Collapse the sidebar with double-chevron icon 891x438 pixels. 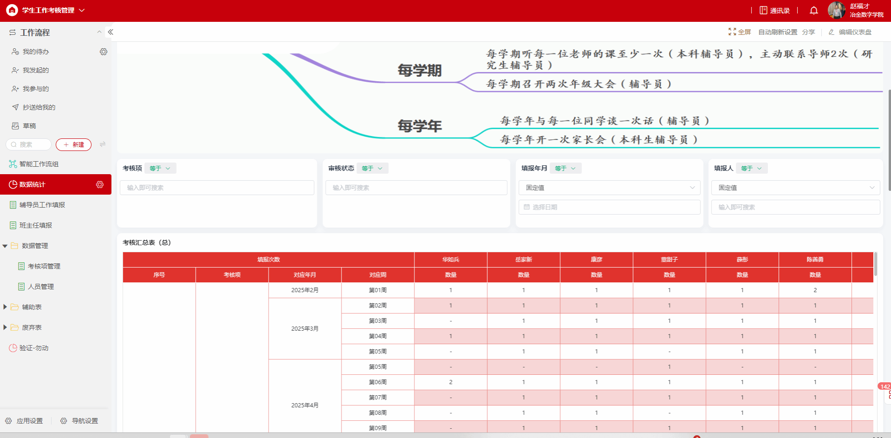111,32
